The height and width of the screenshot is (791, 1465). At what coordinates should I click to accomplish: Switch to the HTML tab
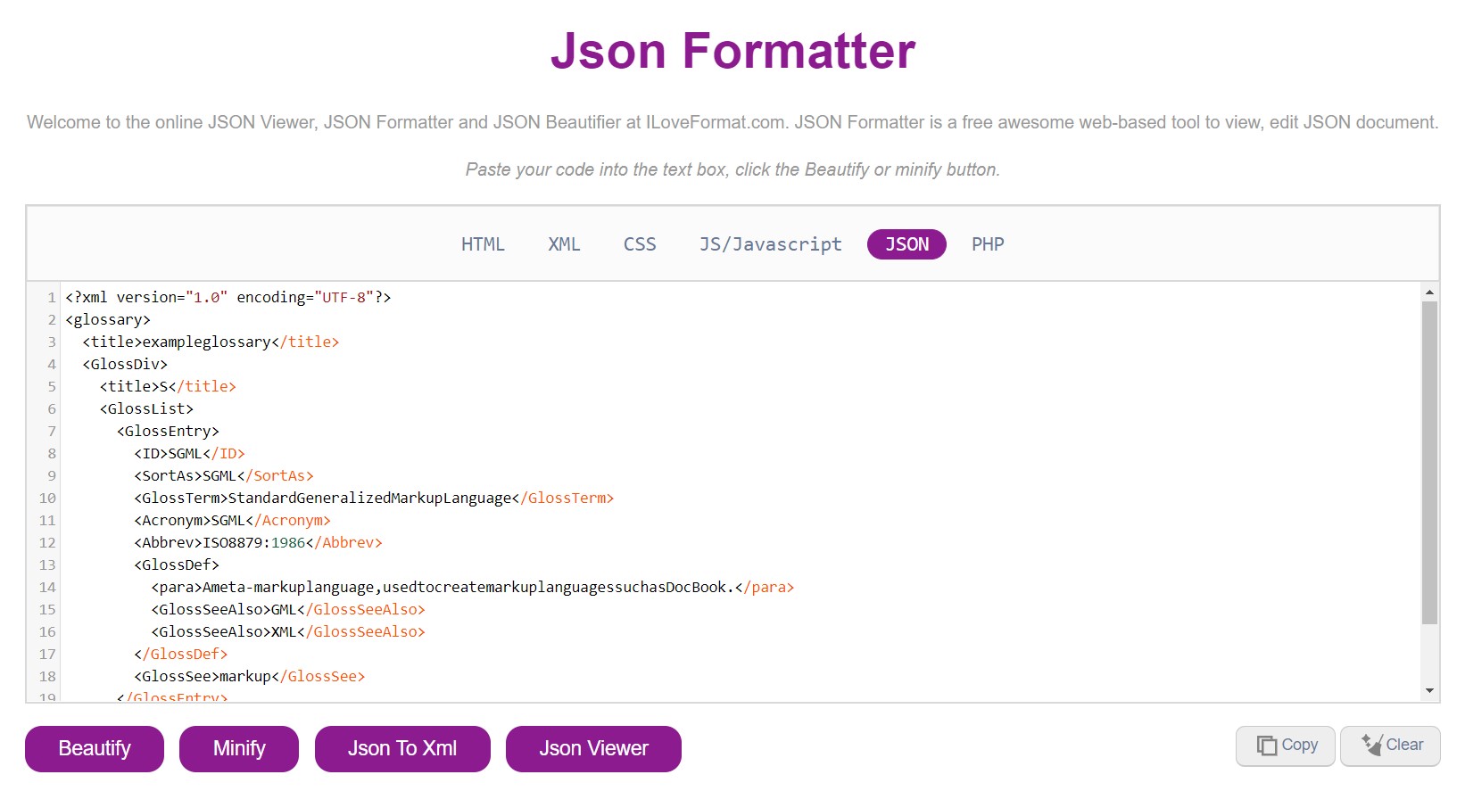[483, 243]
